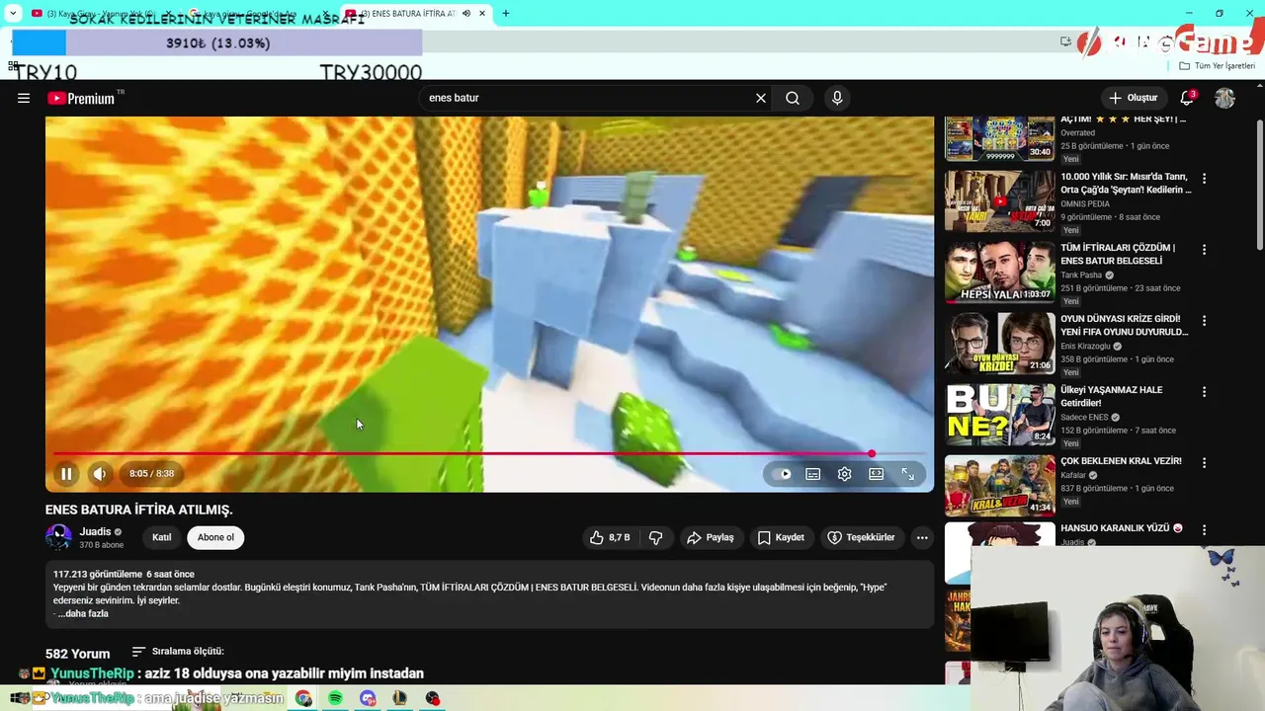This screenshot has height=711, width=1265.
Task: Click the Oluştur create button
Action: (x=1133, y=98)
